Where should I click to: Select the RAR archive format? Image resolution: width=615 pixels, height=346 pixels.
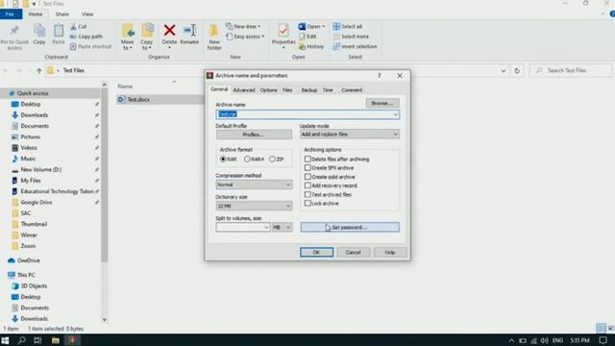223,160
